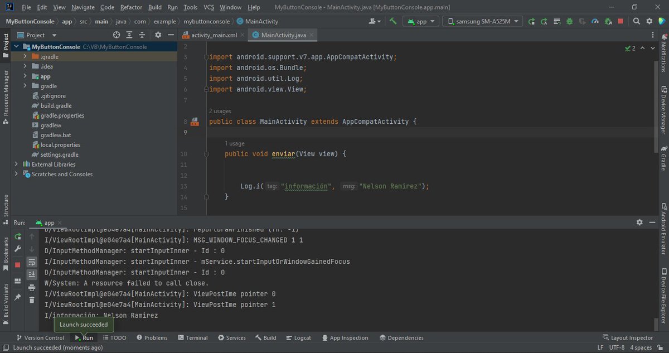Image resolution: width=669 pixels, height=353 pixels.
Task: Hide the Run panel with the minus icon
Action: pyautogui.click(x=652, y=222)
